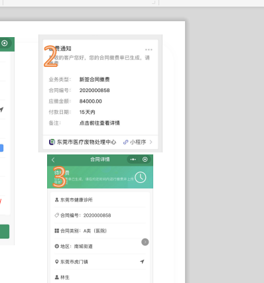The height and width of the screenshot is (283, 264).
Task: Click the 业务类型 label
Action: (x=60, y=80)
